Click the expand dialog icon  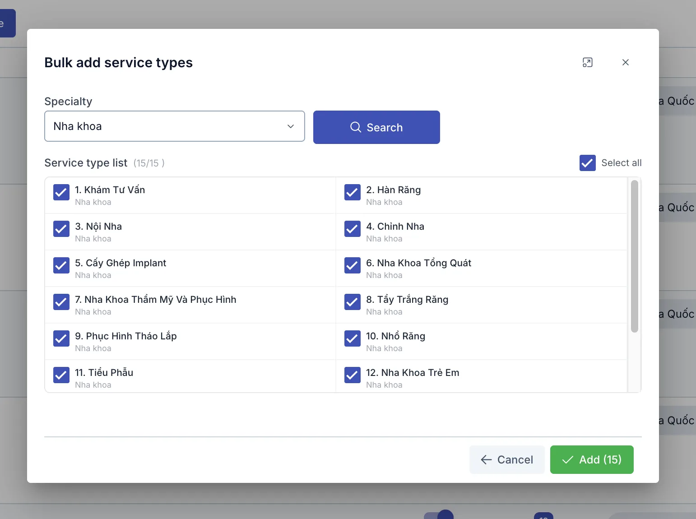587,62
